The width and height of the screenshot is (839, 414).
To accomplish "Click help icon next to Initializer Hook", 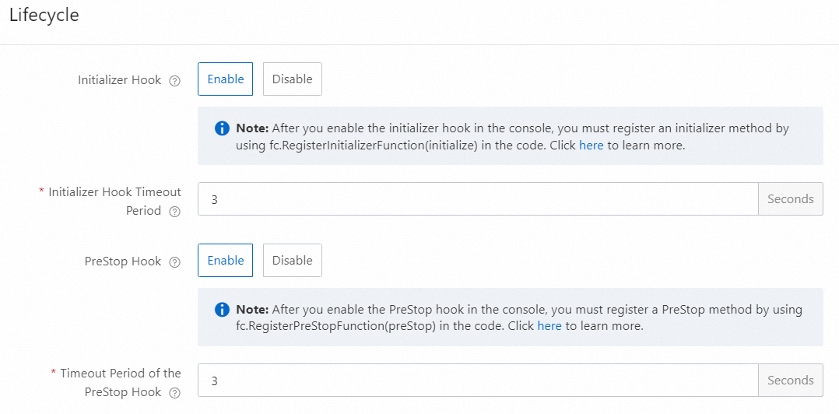I will [175, 80].
